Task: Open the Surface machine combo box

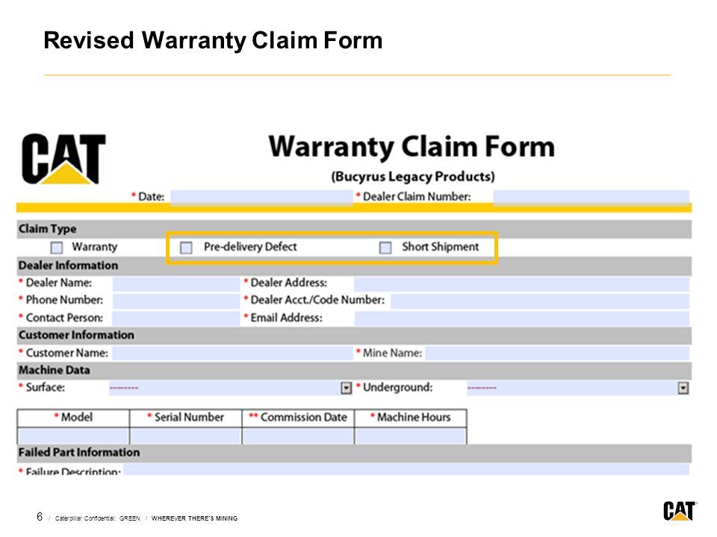Action: (231, 388)
